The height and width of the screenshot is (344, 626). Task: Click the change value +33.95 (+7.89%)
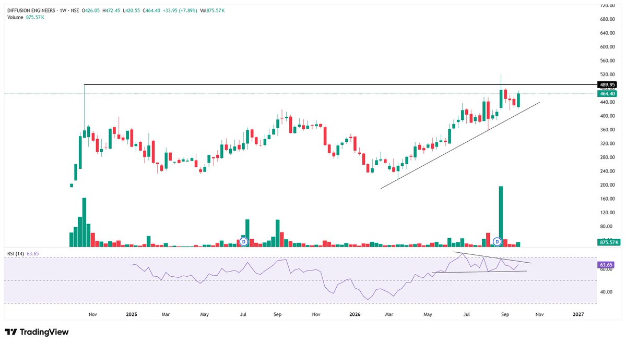click(180, 11)
